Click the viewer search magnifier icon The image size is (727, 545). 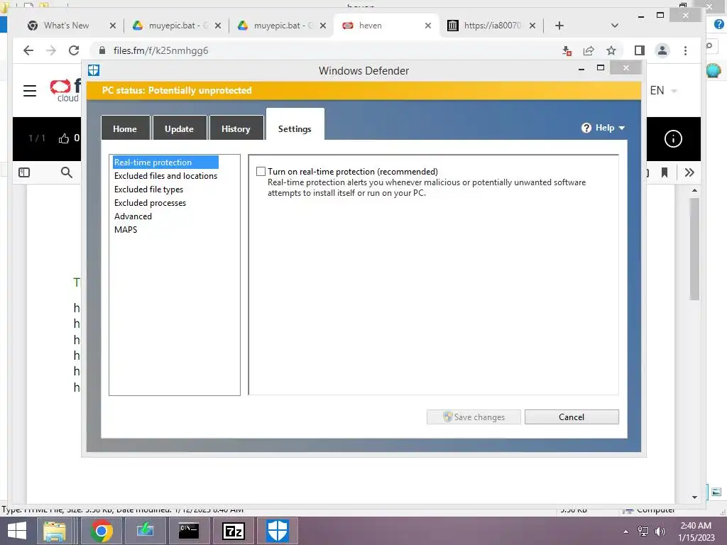coord(67,172)
